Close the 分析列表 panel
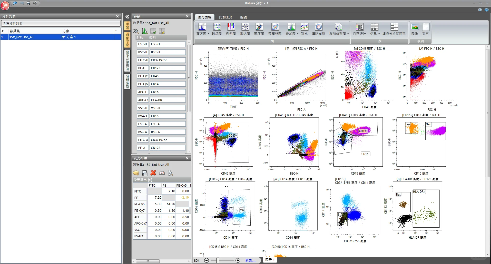Screen dimensions: 491x264 [x=117, y=16]
